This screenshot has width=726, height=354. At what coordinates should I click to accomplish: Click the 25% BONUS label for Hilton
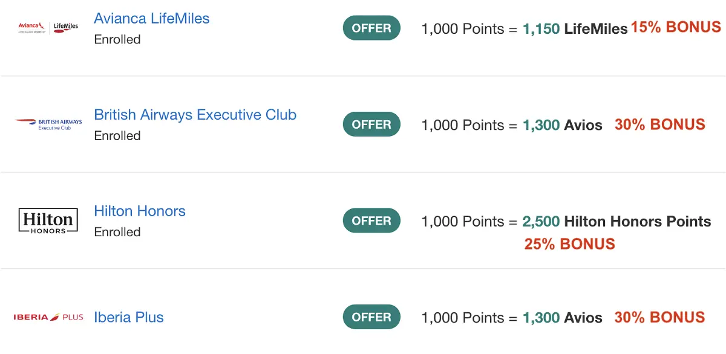tap(569, 244)
